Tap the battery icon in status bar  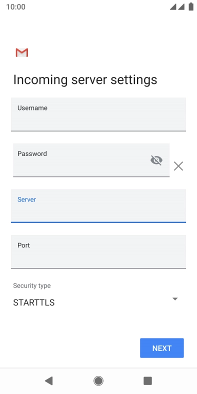[191, 7]
